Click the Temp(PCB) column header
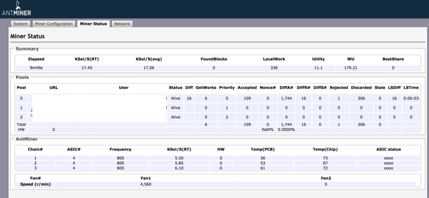 tap(263, 149)
